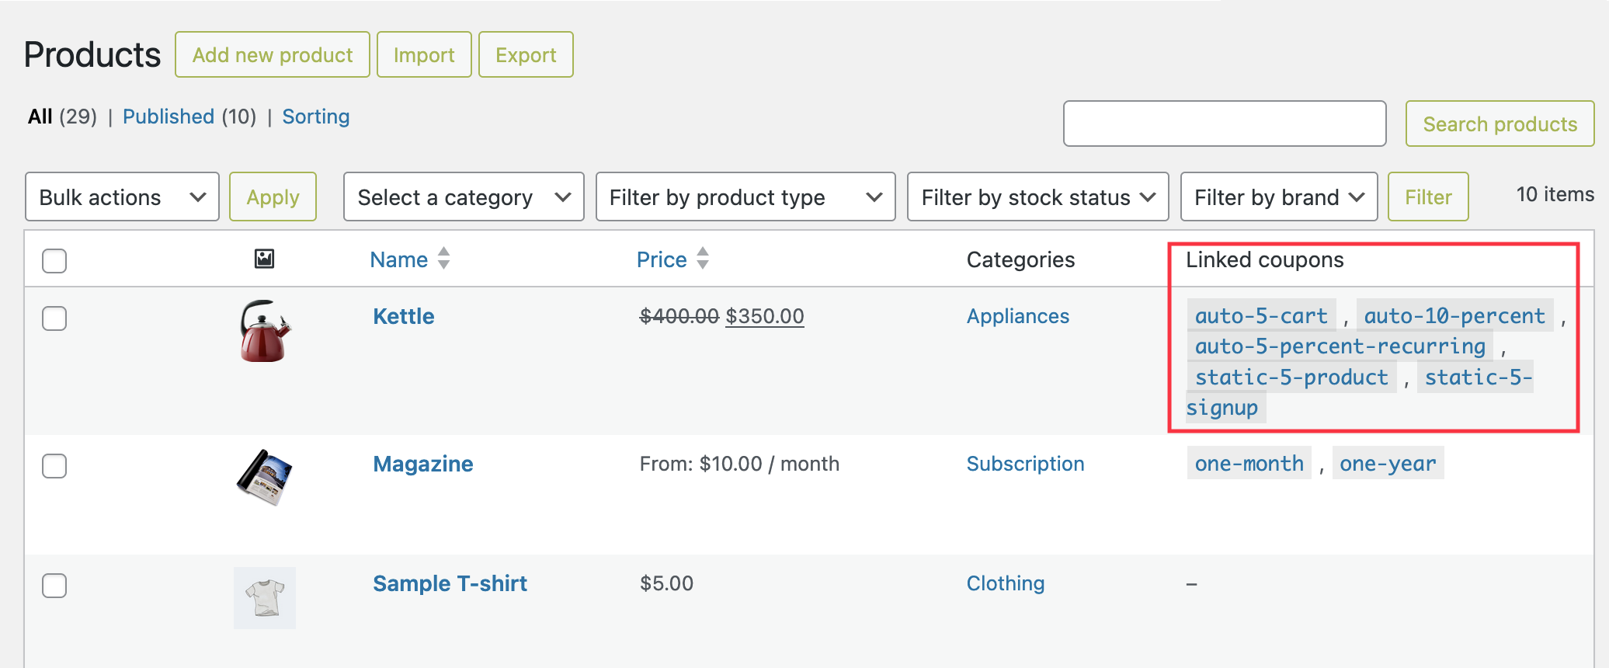Screen dimensions: 1609x668
Task: Open the Kettle product thumbnail
Action: click(x=265, y=332)
